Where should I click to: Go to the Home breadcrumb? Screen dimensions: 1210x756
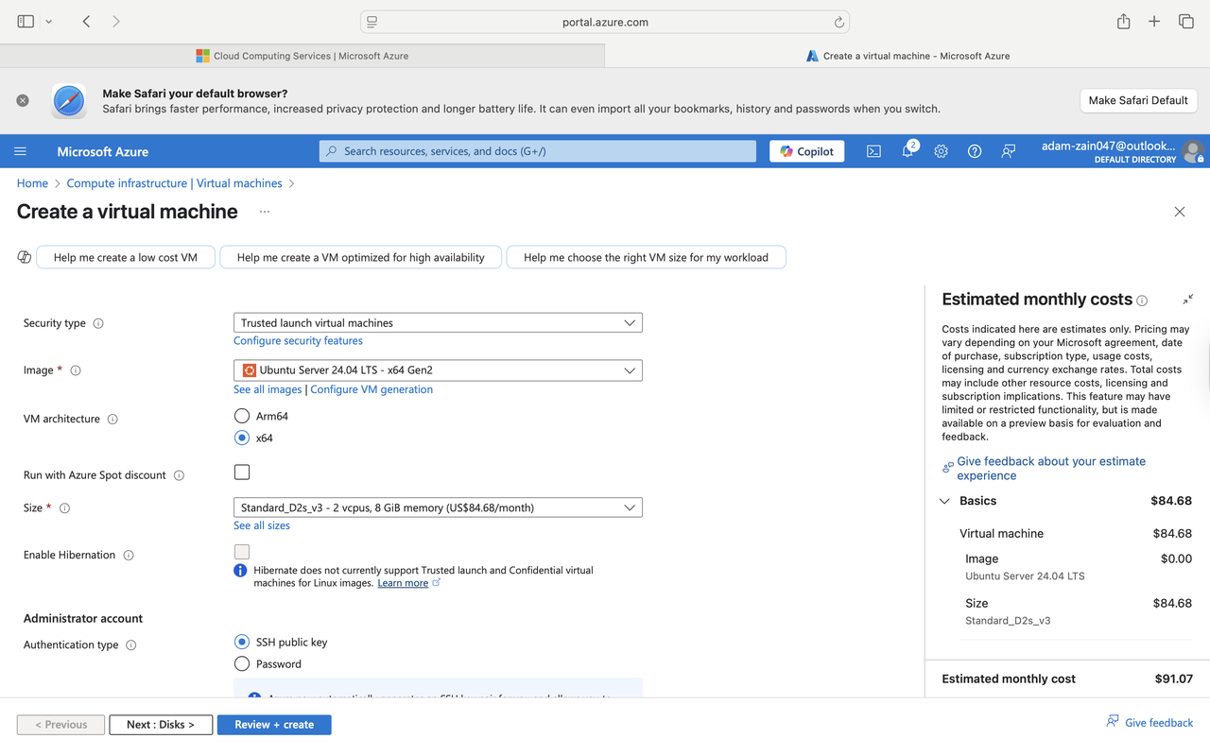point(32,183)
